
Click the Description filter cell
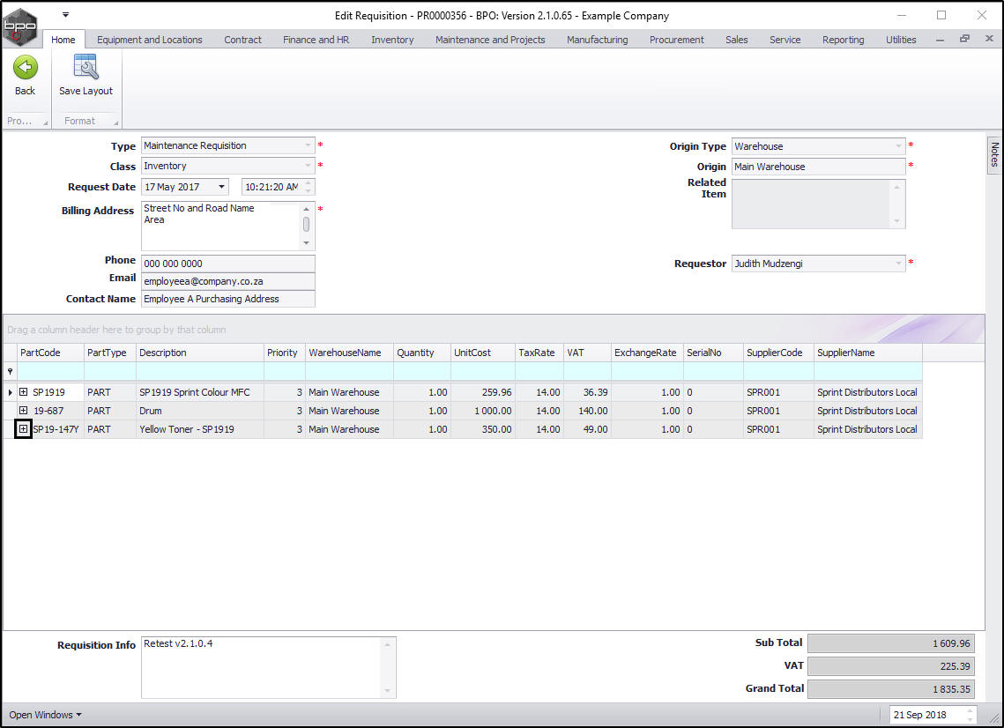pyautogui.click(x=200, y=371)
